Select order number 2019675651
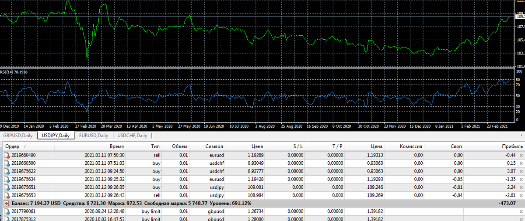 click(x=24, y=187)
